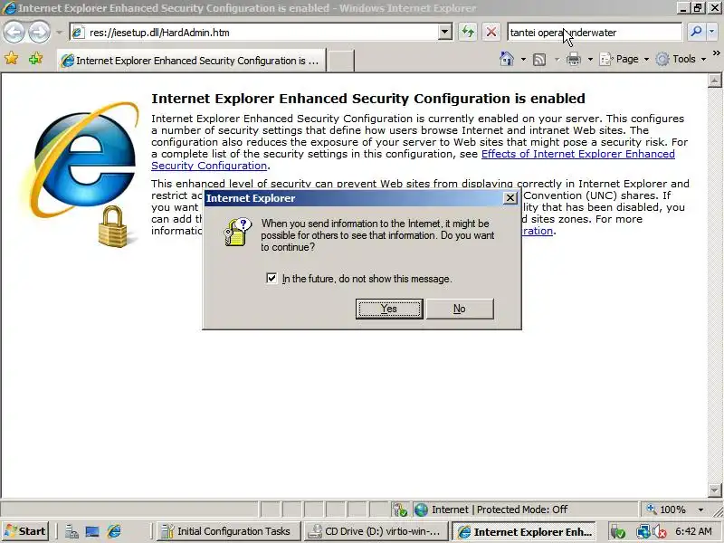The width and height of the screenshot is (724, 543).
Task: Open the Page menu
Action: (x=624, y=59)
